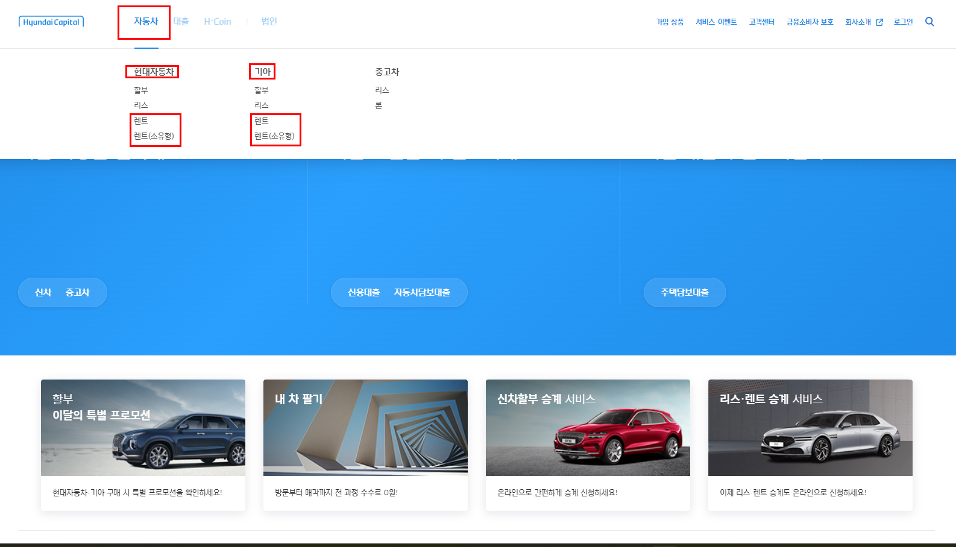956x547 pixels.
Task: Open the H-Coin menu item
Action: 218,22
